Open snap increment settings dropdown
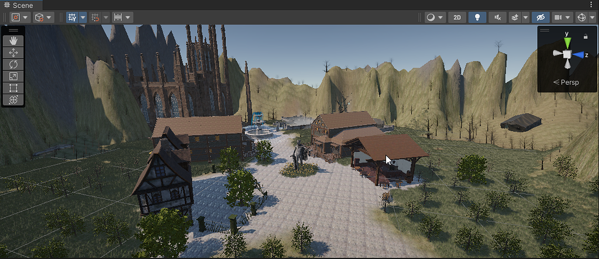This screenshot has height=259, width=599. (123, 18)
